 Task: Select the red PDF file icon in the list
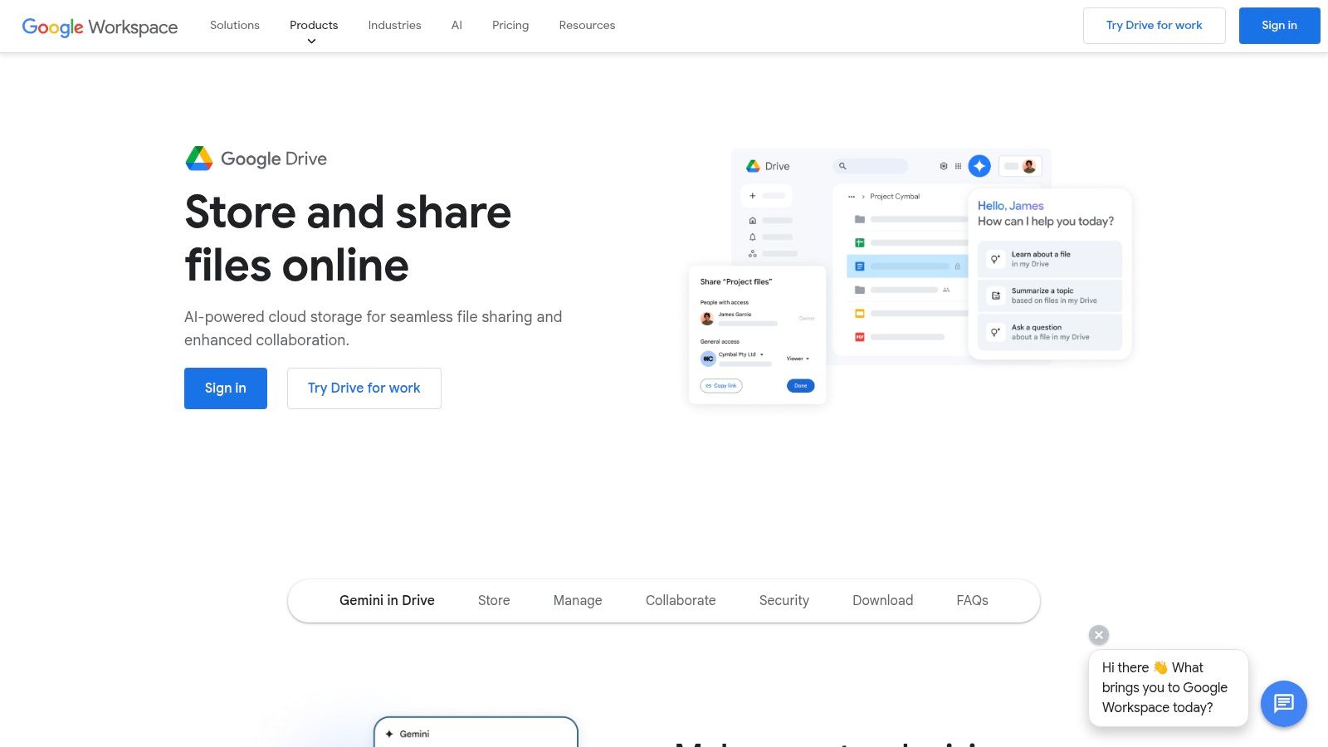(860, 335)
